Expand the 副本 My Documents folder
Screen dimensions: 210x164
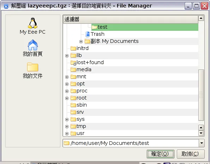(81, 41)
